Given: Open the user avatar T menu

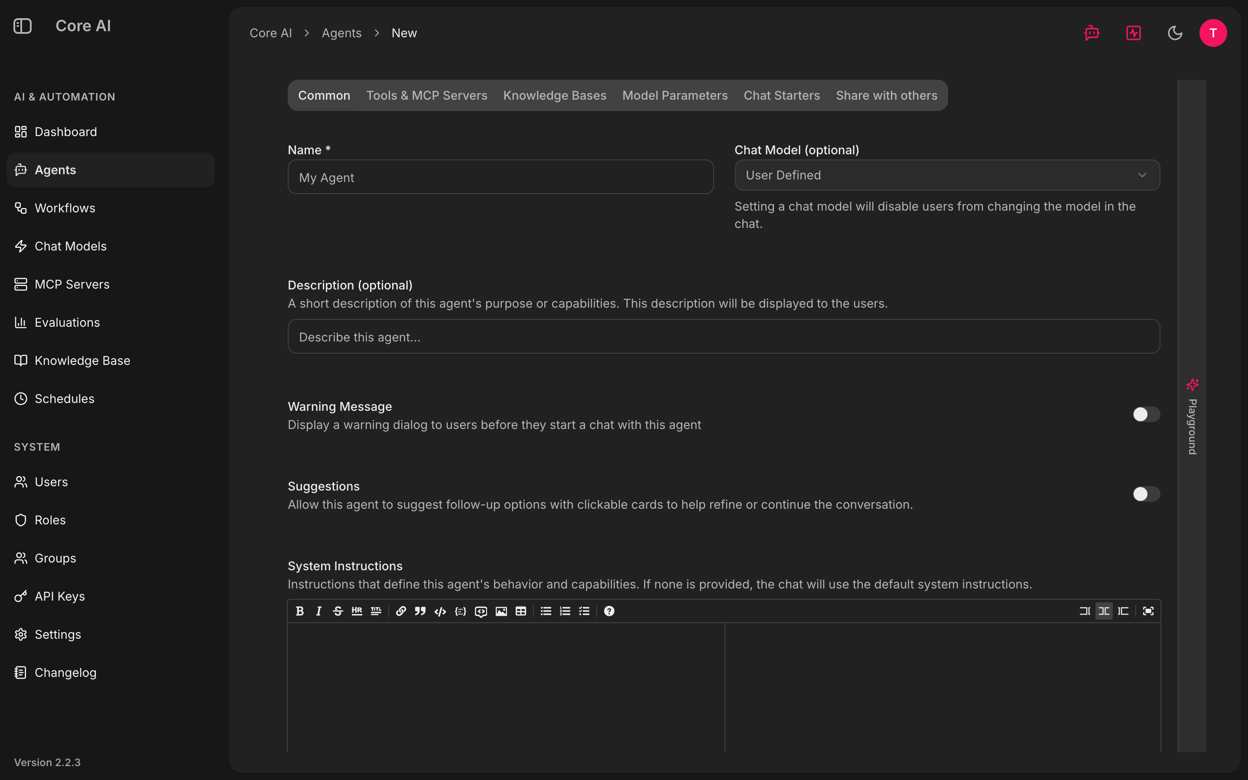Looking at the screenshot, I should [x=1213, y=33].
